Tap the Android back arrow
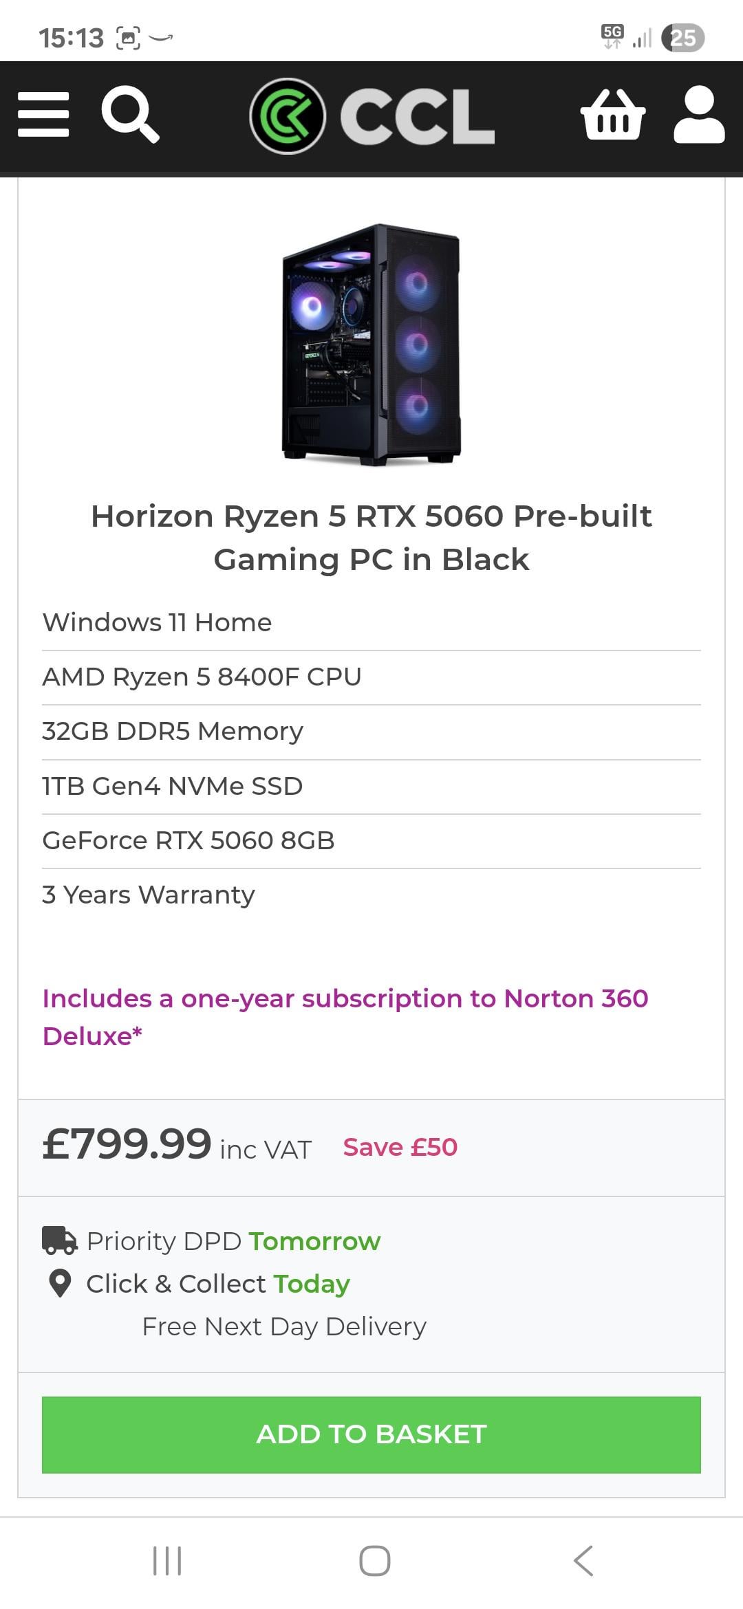743x1609 pixels. (583, 1560)
